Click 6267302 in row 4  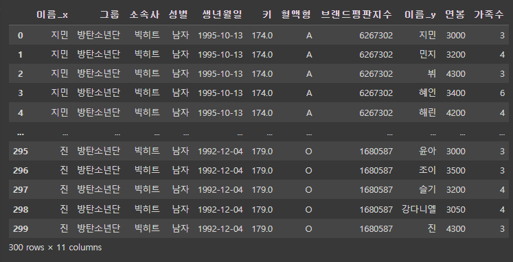(x=376, y=112)
